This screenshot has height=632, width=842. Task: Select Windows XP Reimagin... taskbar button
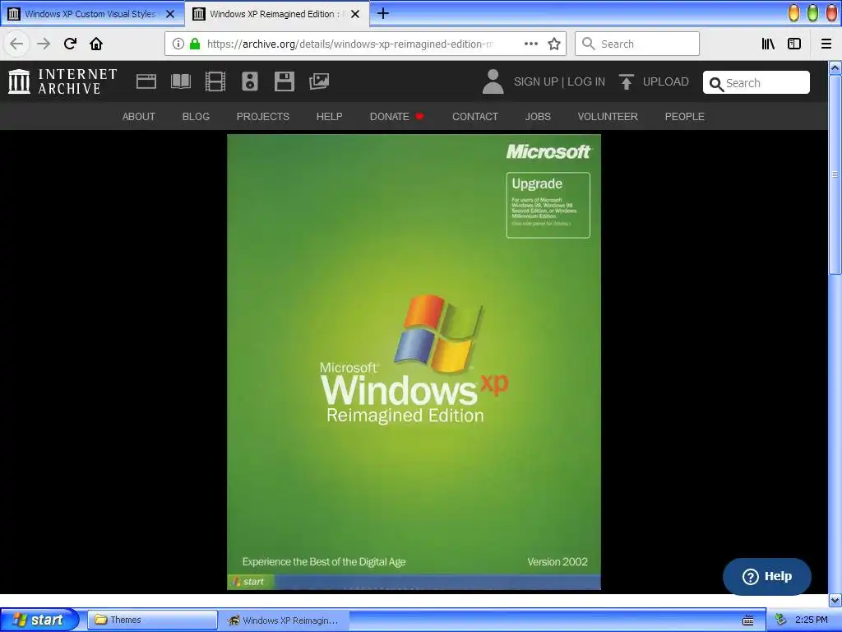[284, 620]
